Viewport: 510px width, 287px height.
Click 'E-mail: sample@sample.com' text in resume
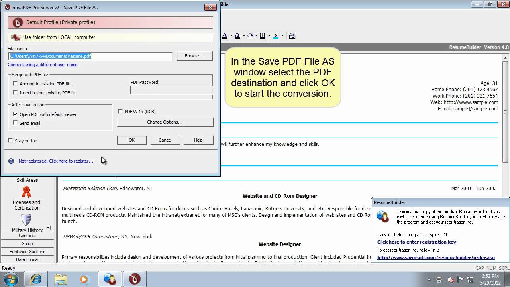(x=468, y=109)
